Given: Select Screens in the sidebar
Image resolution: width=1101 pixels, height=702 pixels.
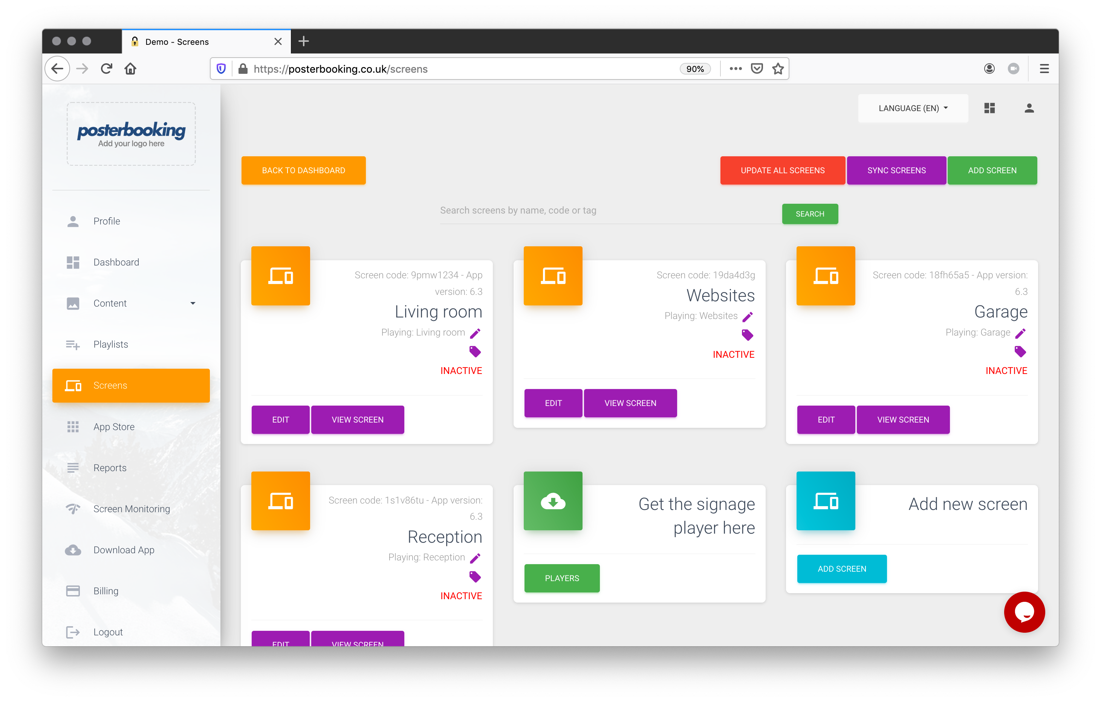Looking at the screenshot, I should 131,385.
